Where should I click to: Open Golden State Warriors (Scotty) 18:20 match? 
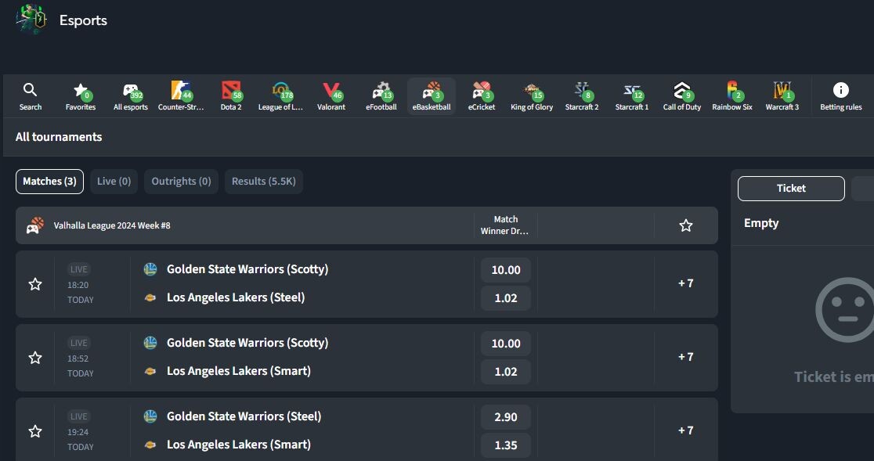coord(247,269)
